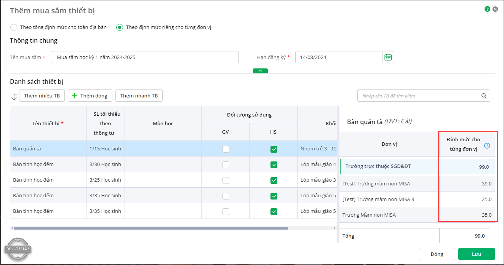Click the green help question mark icon

[x=487, y=9]
